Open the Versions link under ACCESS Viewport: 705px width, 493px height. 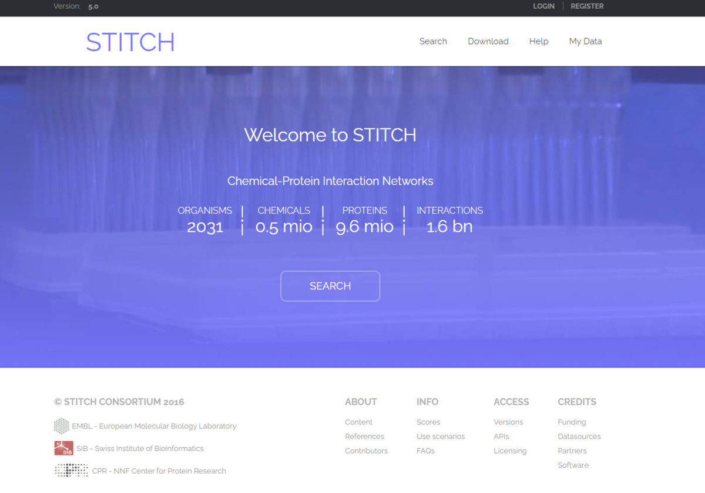(508, 422)
